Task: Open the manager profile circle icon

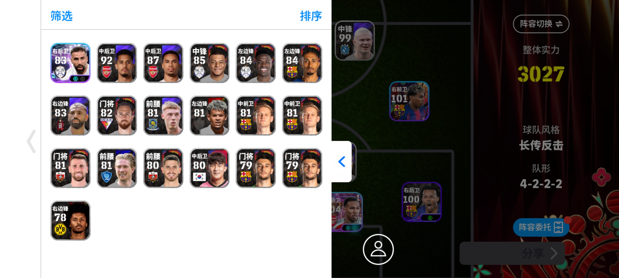Action: [378, 249]
